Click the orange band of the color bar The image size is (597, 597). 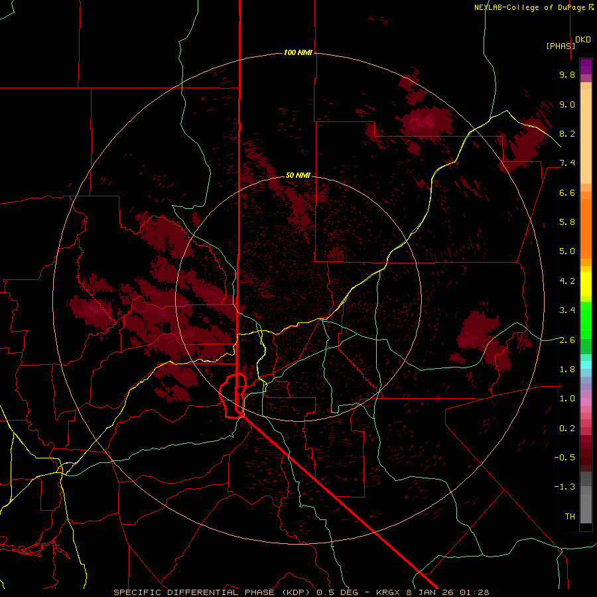point(586,228)
